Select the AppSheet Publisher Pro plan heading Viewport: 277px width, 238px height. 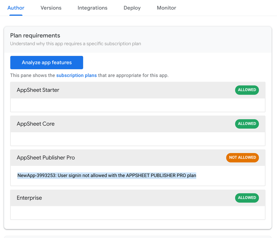(46, 158)
